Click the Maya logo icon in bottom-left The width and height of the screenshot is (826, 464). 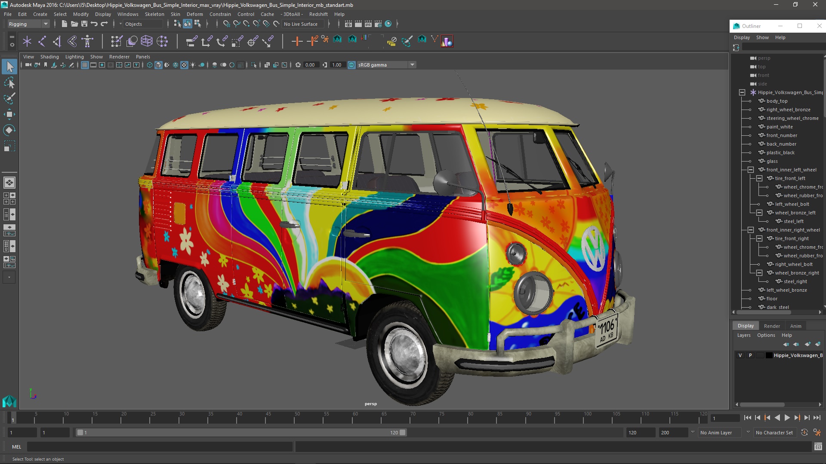[9, 401]
